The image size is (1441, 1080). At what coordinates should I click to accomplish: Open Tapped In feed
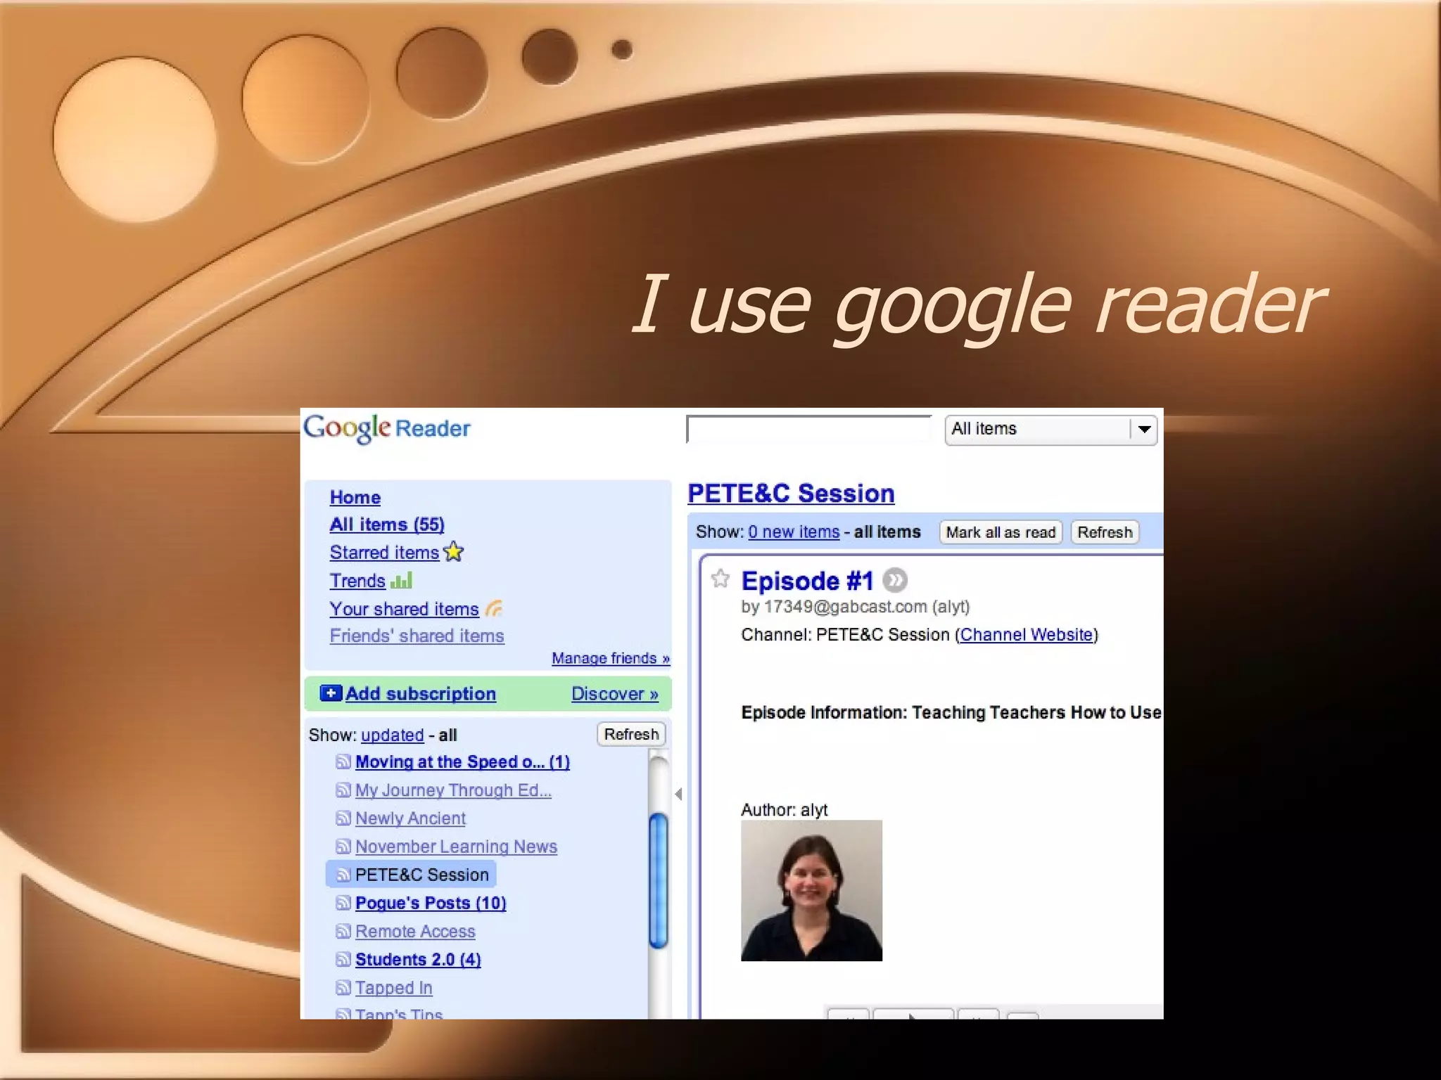[x=393, y=987]
